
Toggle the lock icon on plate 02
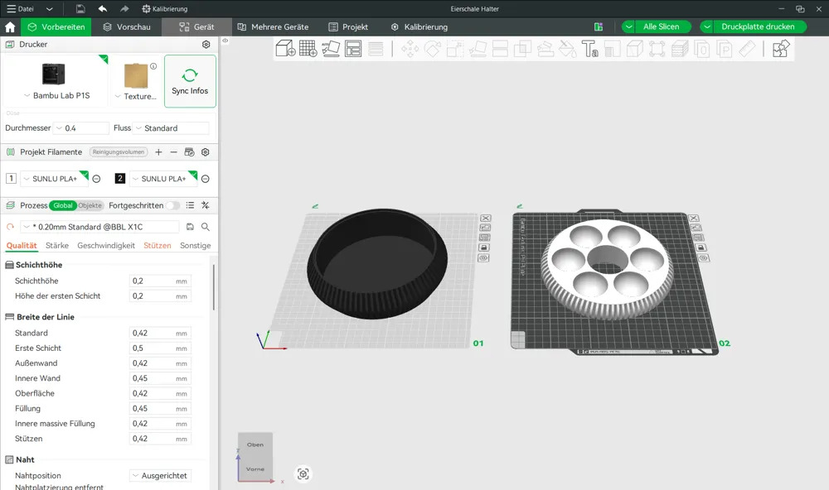tap(701, 247)
